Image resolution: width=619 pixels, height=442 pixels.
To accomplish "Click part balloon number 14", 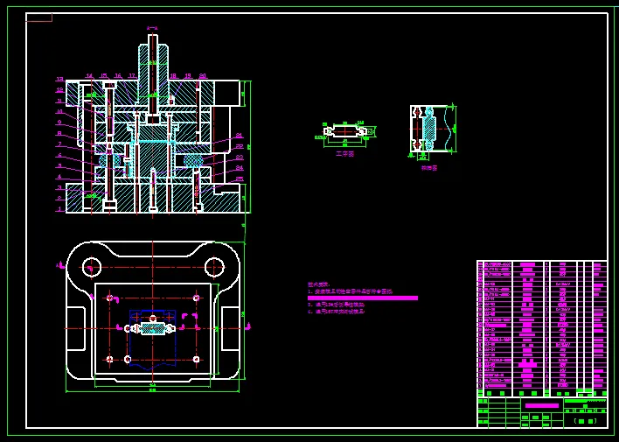I will click(89, 76).
